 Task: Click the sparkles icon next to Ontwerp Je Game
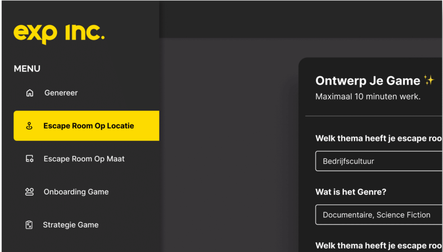[429, 80]
